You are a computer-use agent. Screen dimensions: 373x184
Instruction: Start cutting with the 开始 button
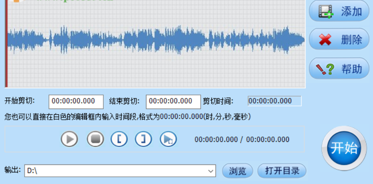[344, 148]
